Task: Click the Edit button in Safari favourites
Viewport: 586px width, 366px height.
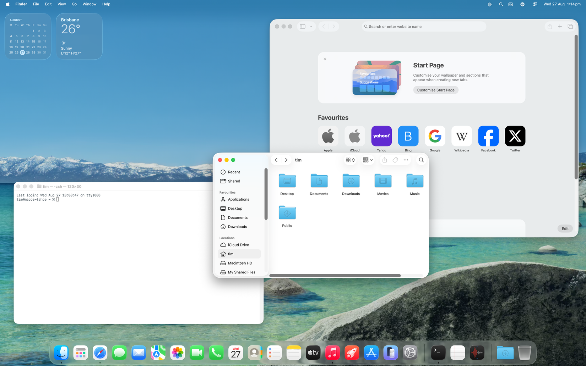Action: tap(565, 228)
